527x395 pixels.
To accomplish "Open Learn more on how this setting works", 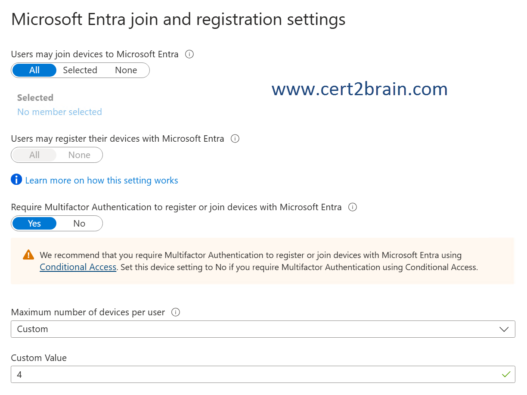I will (102, 180).
